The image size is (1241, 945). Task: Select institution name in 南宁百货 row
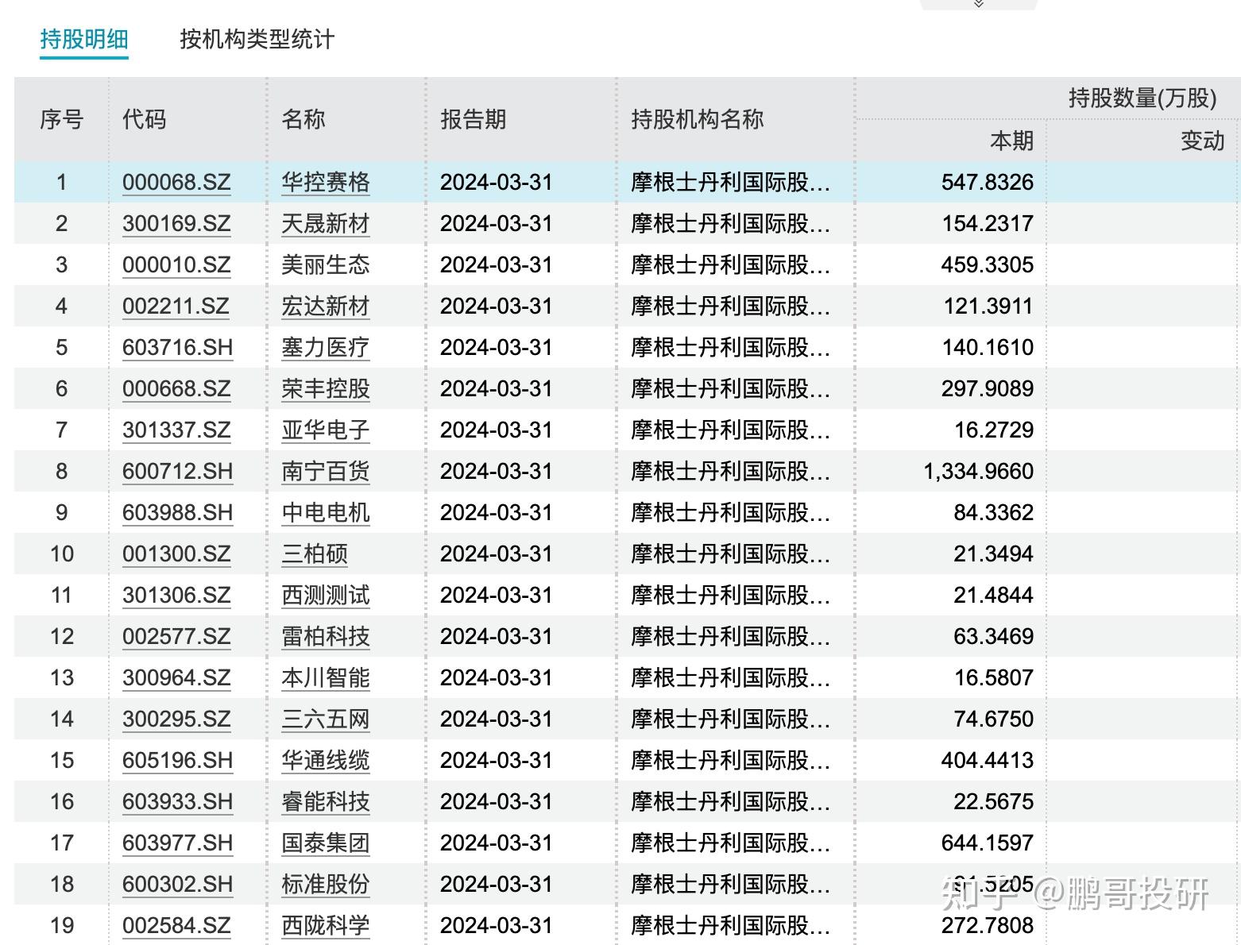(x=730, y=471)
